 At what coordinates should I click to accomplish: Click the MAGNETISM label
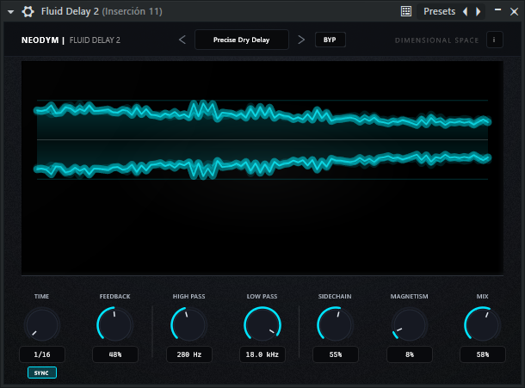click(x=409, y=297)
